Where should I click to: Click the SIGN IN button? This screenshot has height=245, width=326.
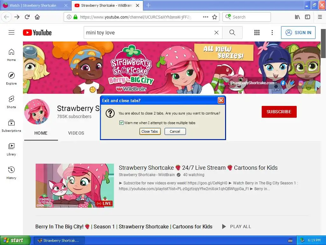point(298,33)
